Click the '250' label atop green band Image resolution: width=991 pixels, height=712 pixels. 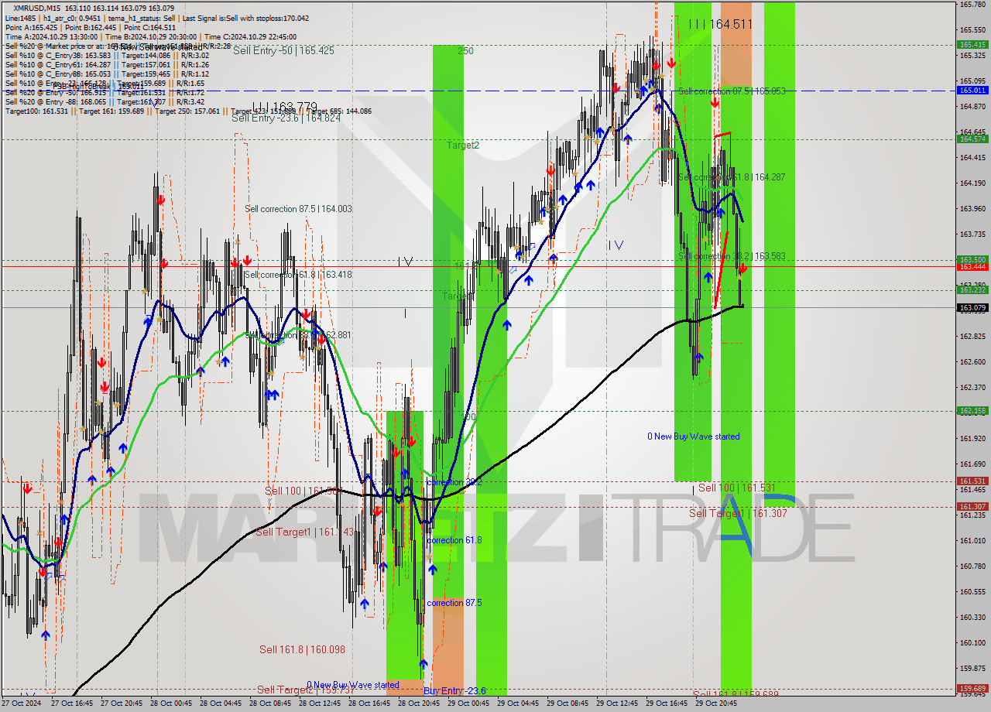pyautogui.click(x=465, y=51)
